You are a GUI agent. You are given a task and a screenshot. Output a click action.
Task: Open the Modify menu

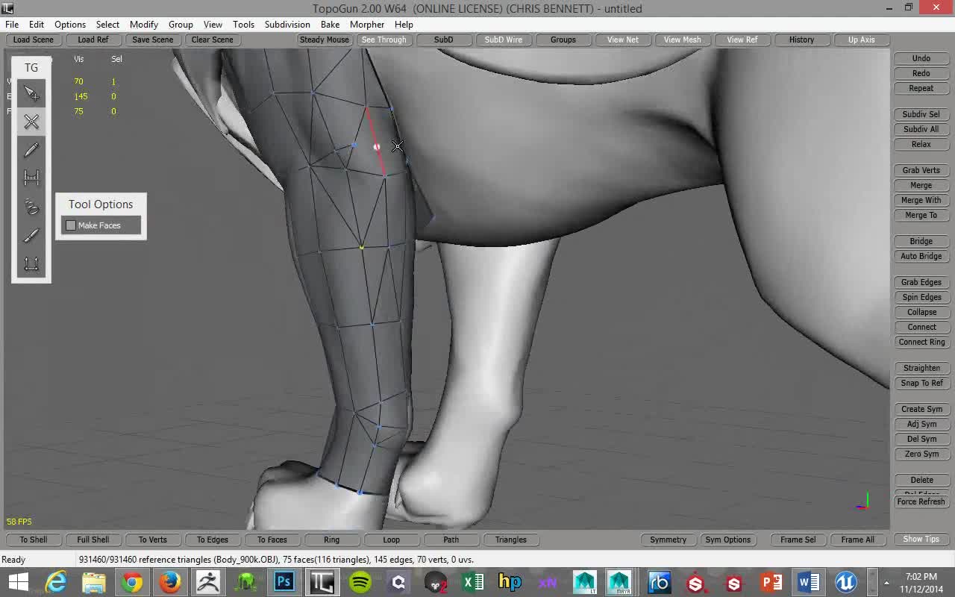pos(144,24)
